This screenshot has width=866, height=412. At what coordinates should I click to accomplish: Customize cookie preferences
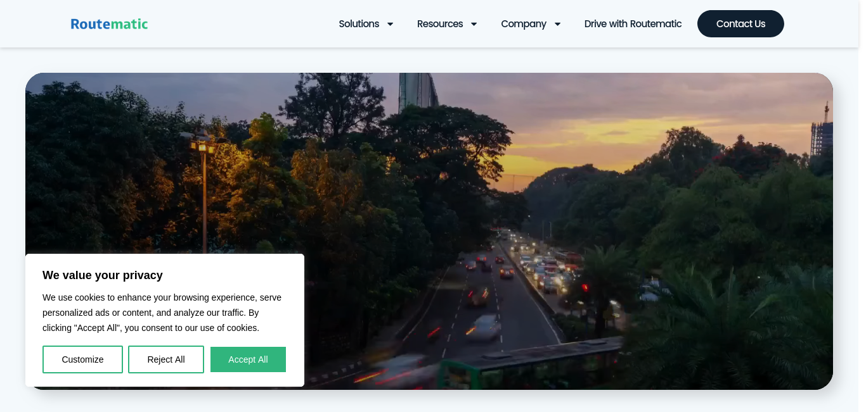click(82, 359)
